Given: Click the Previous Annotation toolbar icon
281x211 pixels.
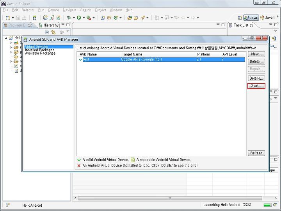Looking at the screenshot, I should (x=167, y=18).
